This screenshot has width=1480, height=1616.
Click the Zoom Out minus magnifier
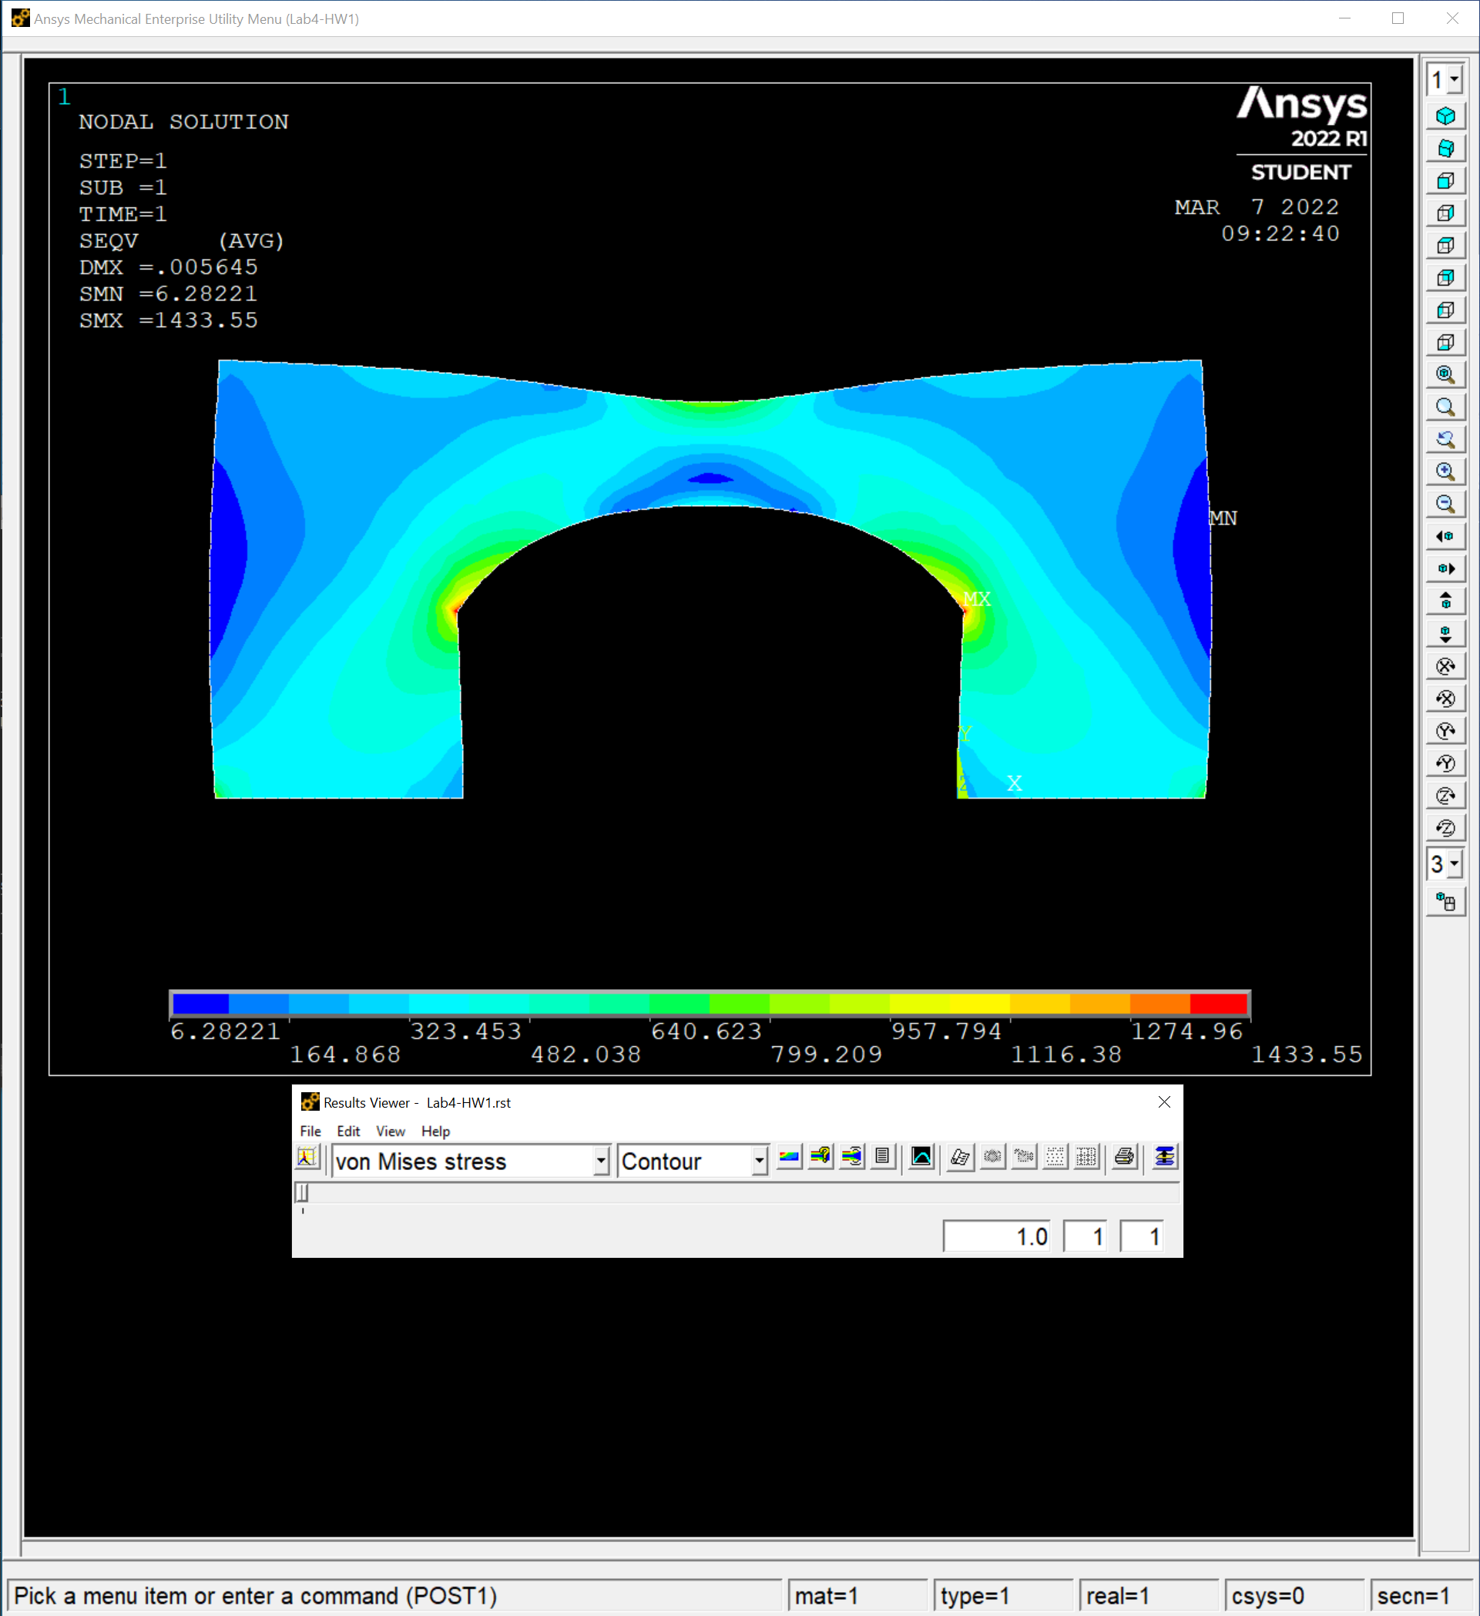(x=1445, y=505)
